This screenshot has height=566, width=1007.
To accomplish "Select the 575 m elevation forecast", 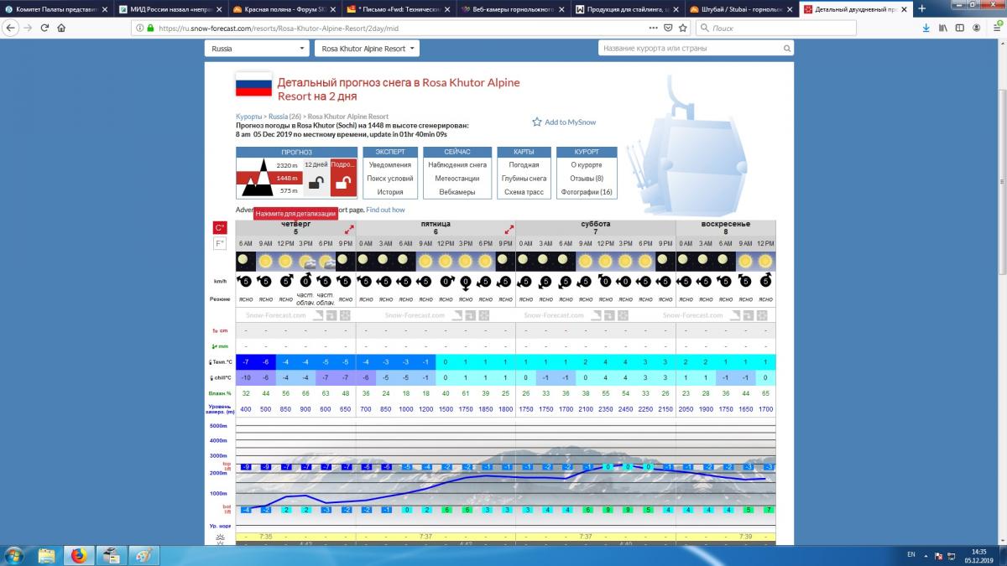I will click(x=288, y=191).
